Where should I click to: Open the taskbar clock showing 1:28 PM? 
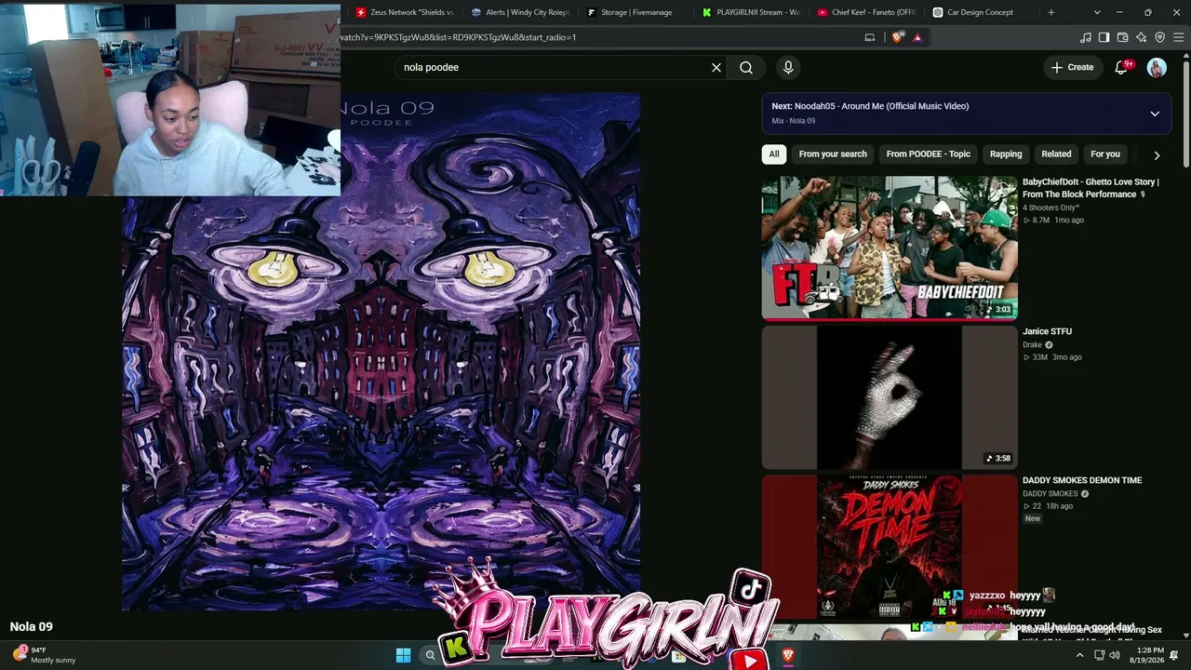(x=1149, y=655)
